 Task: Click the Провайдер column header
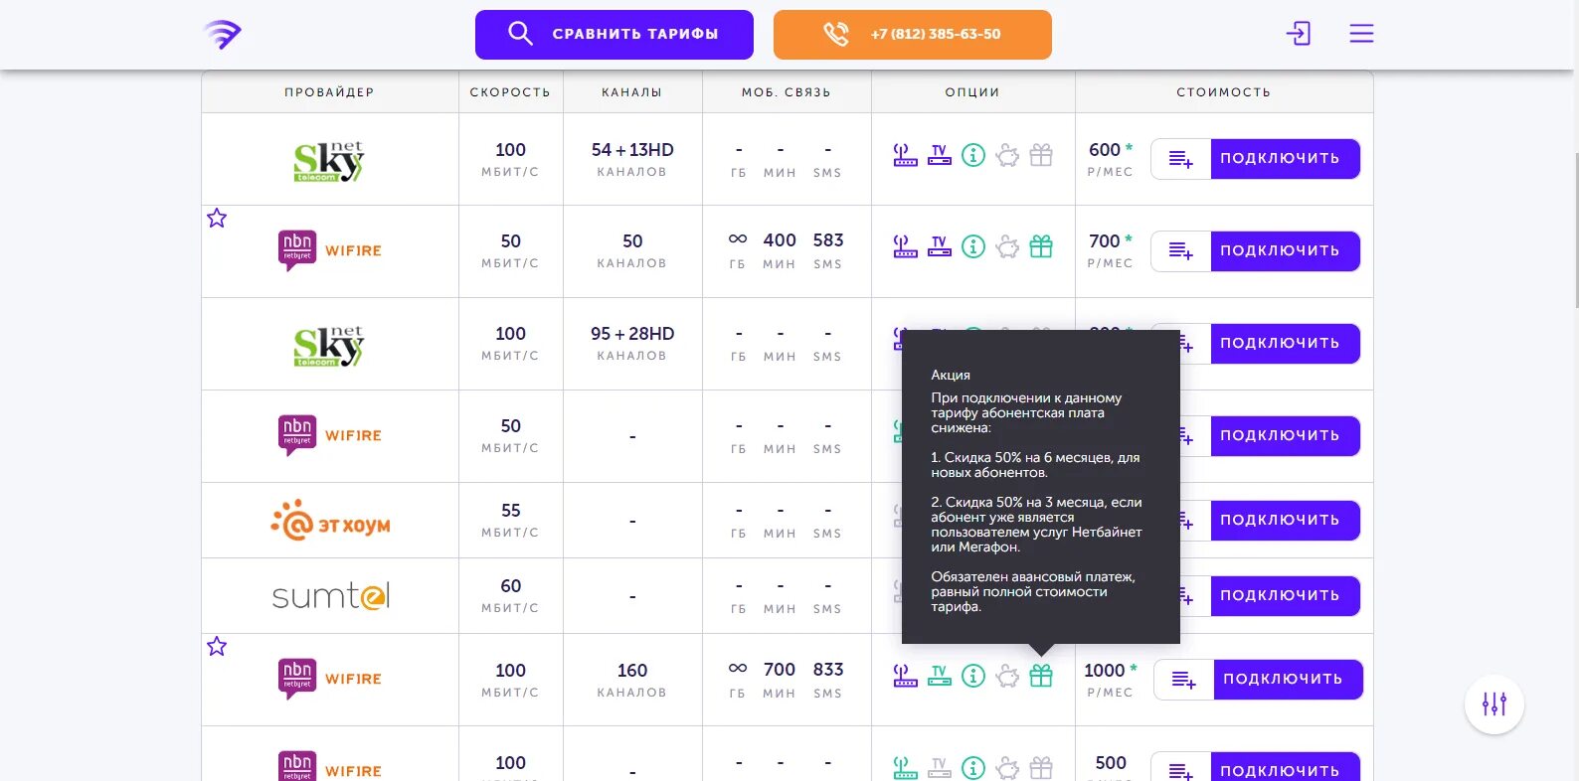coord(329,92)
